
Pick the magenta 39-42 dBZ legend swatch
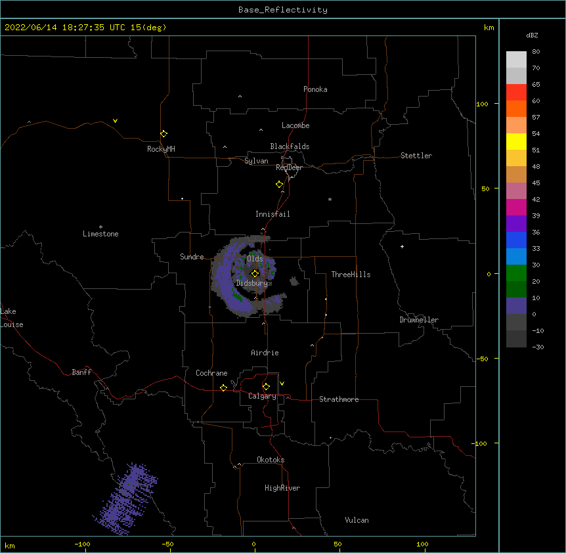click(516, 207)
